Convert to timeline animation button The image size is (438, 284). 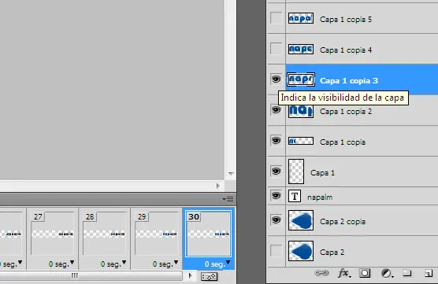pos(209,276)
